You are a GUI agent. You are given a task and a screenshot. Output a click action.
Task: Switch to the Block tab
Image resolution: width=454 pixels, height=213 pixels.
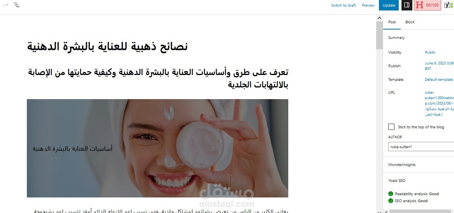click(x=410, y=22)
